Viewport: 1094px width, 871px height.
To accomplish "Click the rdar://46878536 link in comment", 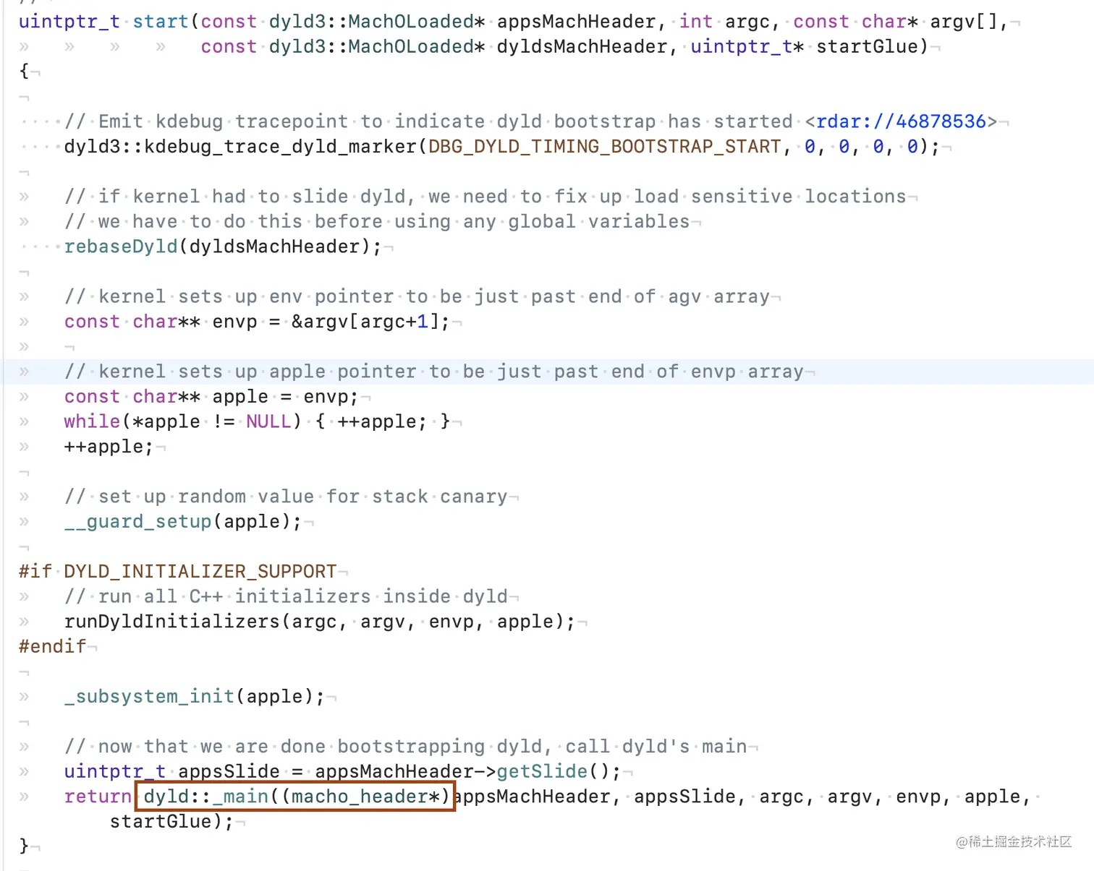I will pos(901,121).
